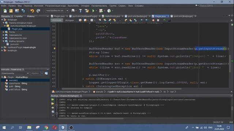Viewport: 234px width, 131px height.
Task: Select pathToRoot : String field in Navigator
Action: pos(18,90)
